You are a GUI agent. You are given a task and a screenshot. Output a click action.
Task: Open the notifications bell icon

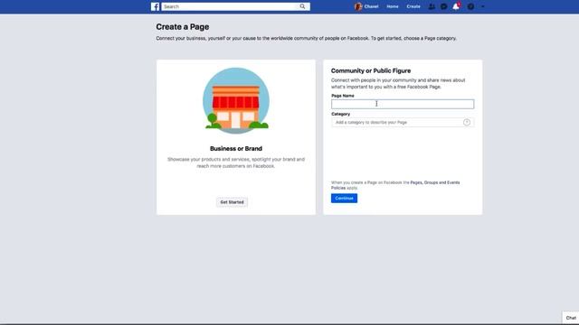click(456, 6)
